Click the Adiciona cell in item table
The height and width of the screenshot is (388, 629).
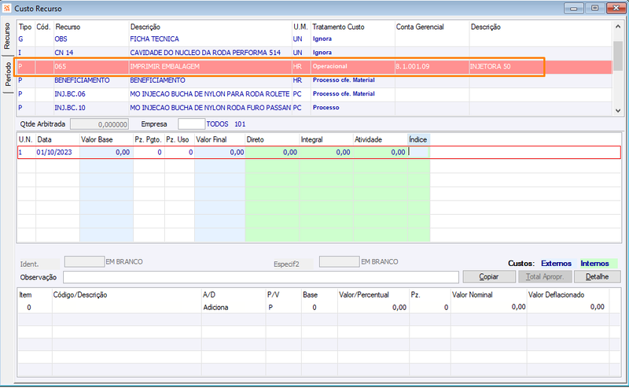233,307
